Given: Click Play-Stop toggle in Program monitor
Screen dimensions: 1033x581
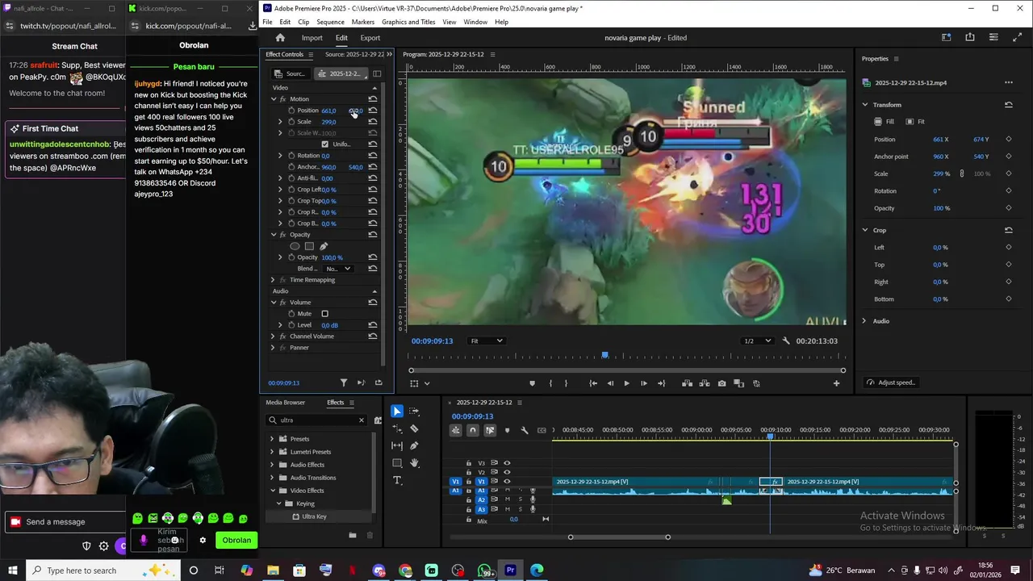Looking at the screenshot, I should pos(626,383).
